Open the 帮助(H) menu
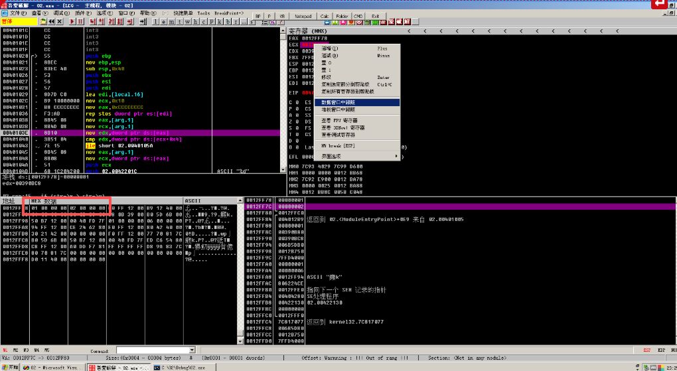Viewport: 677px width, 371px height. (x=147, y=13)
